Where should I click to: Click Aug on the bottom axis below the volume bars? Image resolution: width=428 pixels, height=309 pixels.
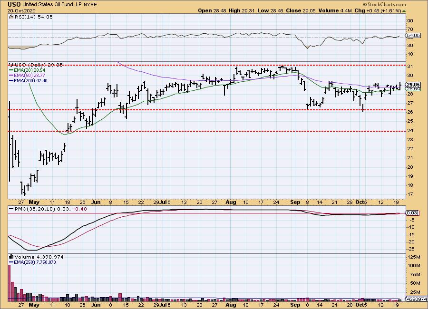pos(231,305)
